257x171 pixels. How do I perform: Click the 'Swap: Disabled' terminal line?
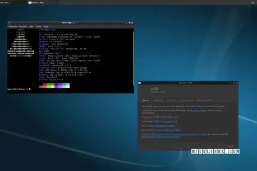tap(48, 77)
